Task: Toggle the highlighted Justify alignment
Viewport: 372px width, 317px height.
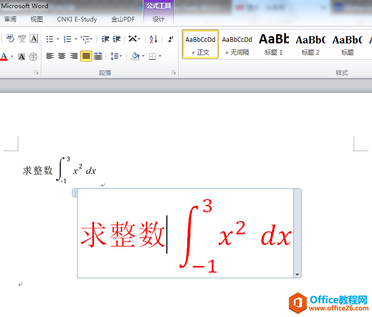Action: tap(86, 56)
